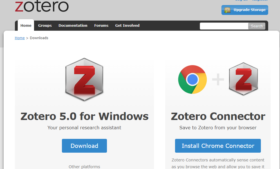The image size is (280, 169).
Task: Focus the site search input field
Action: click(224, 26)
